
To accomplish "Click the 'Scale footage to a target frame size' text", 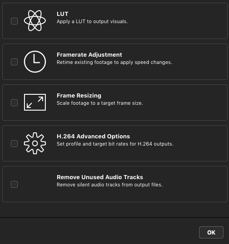I will (100, 103).
